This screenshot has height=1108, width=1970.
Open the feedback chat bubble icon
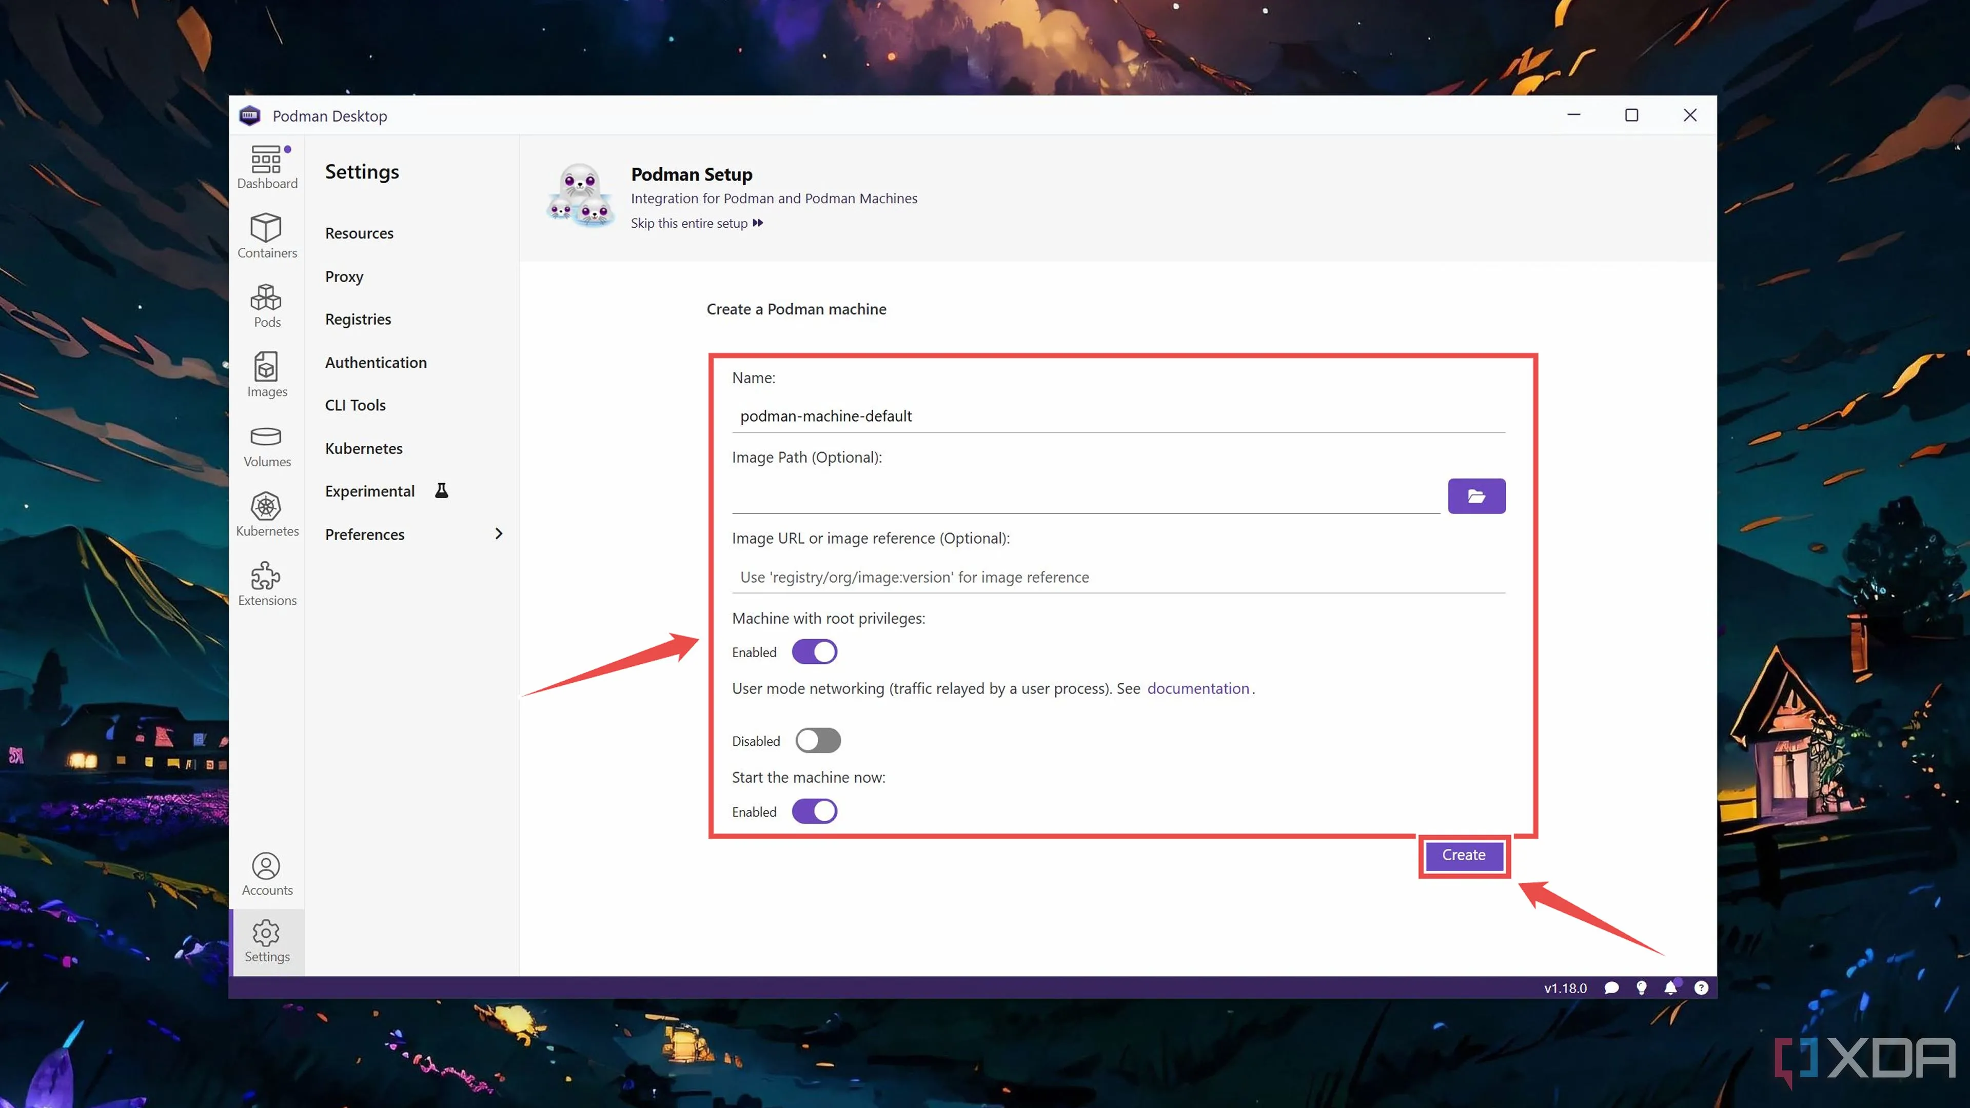click(x=1611, y=988)
